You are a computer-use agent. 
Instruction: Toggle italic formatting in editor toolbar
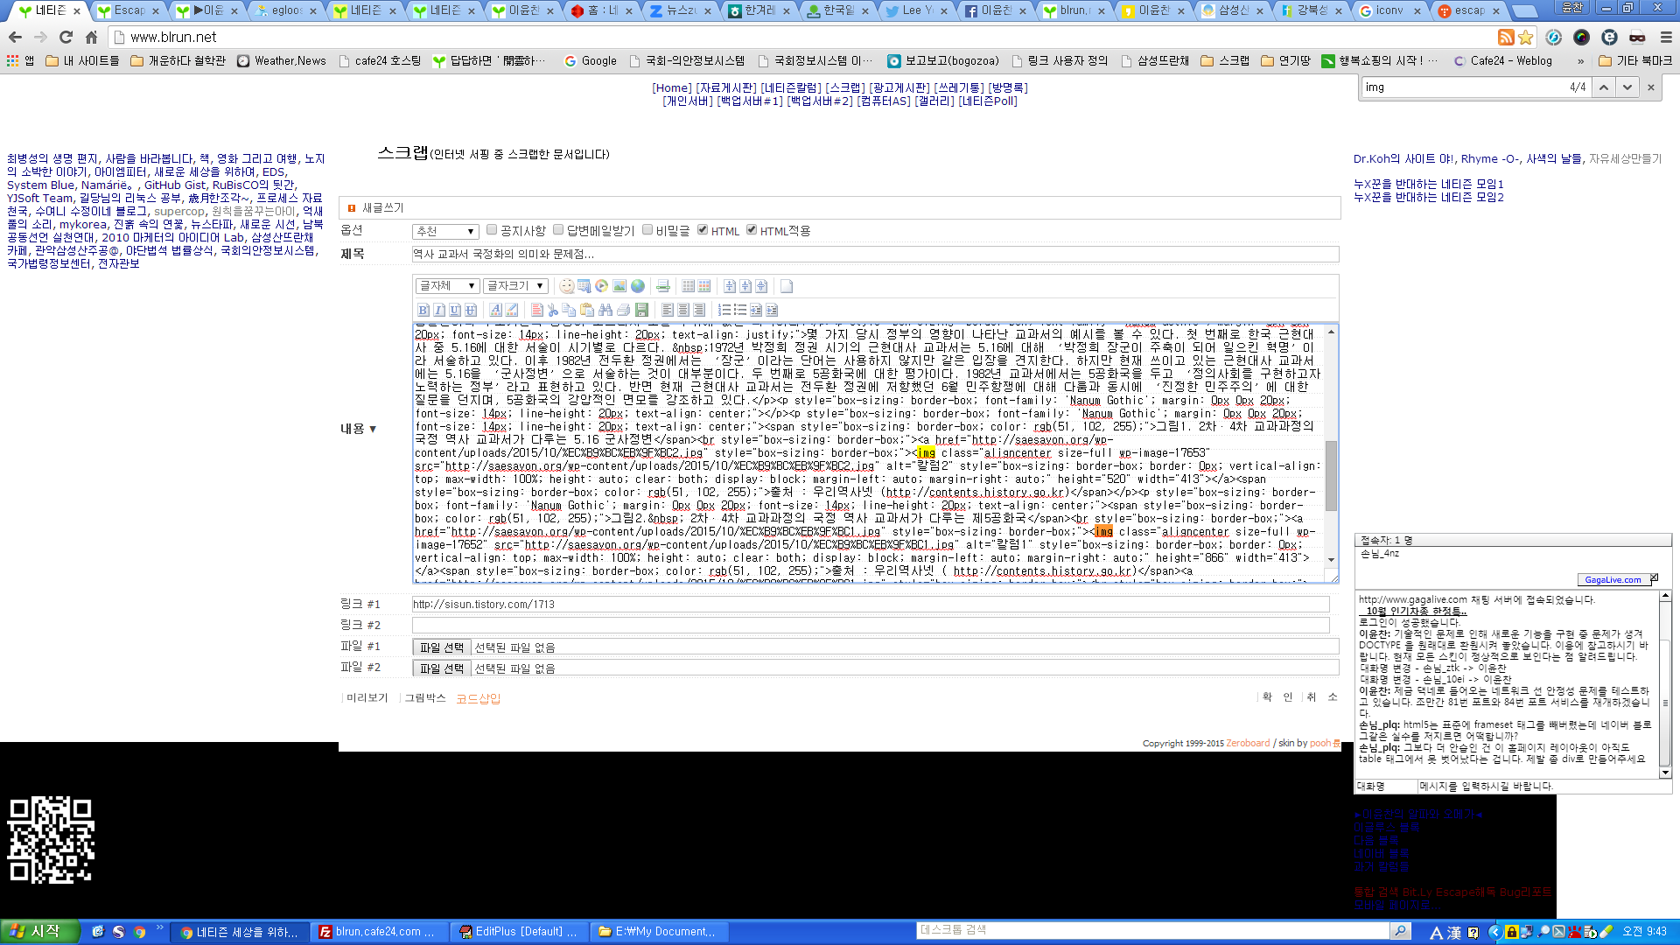click(439, 310)
